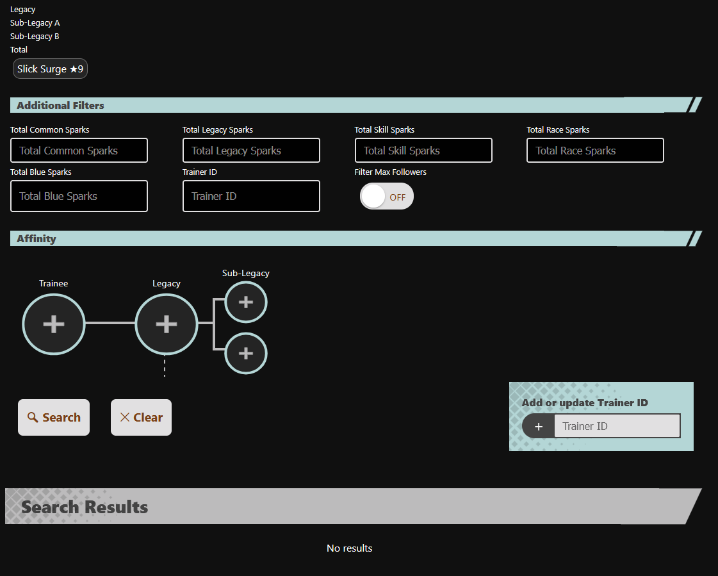The image size is (718, 576).
Task: Click the 'Sub-Legacy B' text row
Action: point(35,37)
